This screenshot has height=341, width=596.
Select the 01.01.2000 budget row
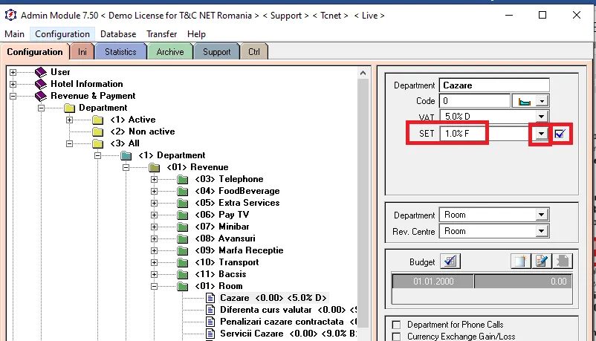482,282
